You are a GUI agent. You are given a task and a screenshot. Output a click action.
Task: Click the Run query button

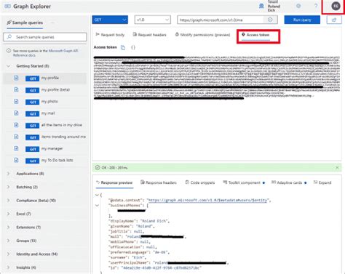coord(302,20)
